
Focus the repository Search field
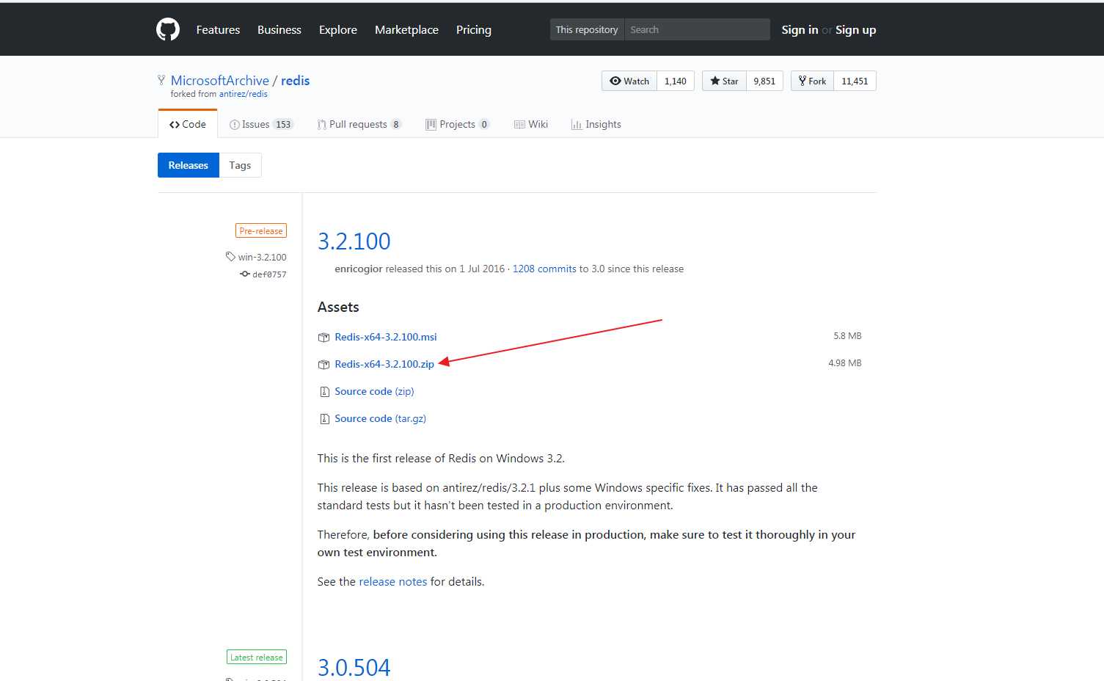697,29
